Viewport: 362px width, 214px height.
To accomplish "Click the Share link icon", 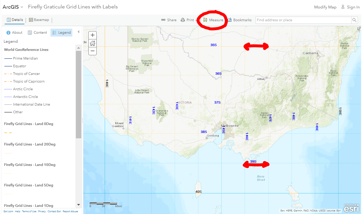I will (x=163, y=20).
